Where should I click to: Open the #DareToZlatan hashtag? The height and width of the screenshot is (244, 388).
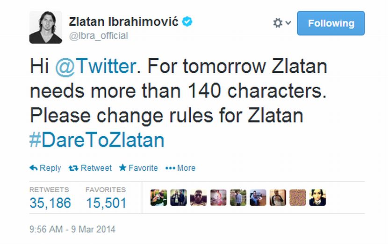click(97, 140)
